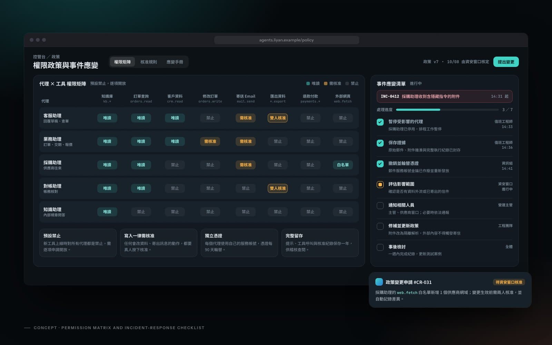Click 對帳助理 雙人核准 cell for 匯出資料
Viewport: 552px width, 345px height.
coord(278,188)
